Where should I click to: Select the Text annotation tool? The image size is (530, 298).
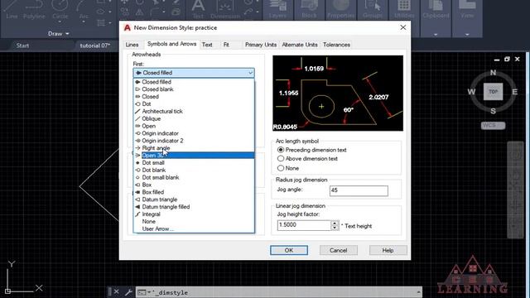(198, 9)
